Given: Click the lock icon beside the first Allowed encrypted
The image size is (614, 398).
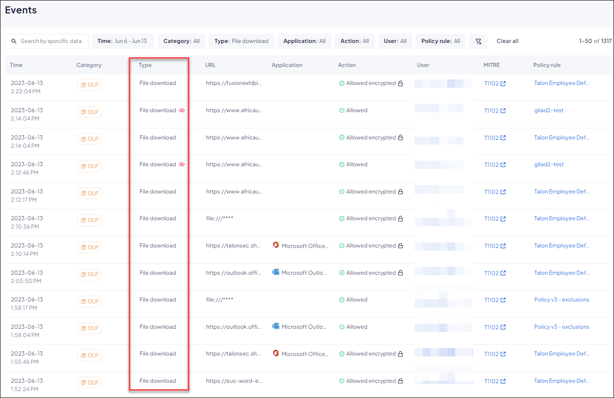Looking at the screenshot, I should 400,84.
